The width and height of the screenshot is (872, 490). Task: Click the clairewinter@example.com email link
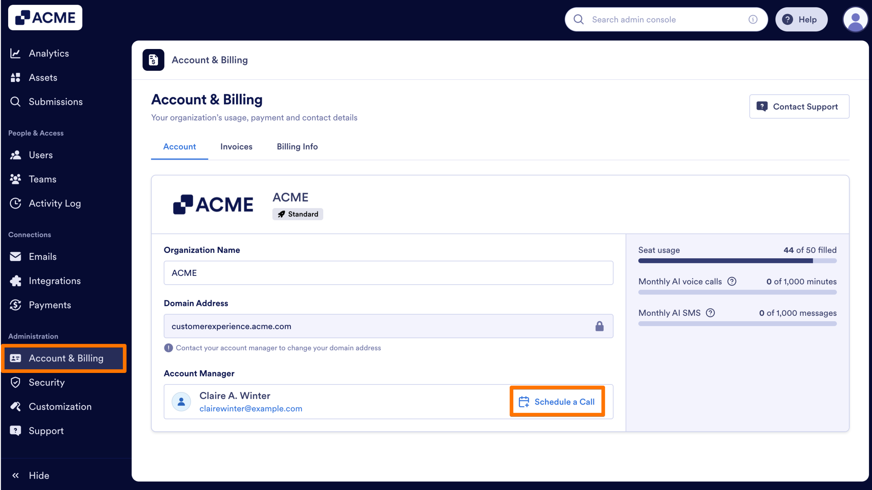click(x=251, y=409)
